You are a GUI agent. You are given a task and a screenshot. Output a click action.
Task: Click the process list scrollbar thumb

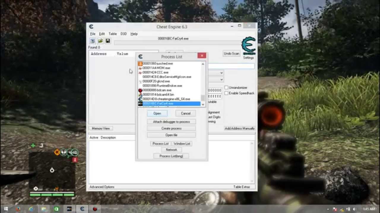point(203,98)
